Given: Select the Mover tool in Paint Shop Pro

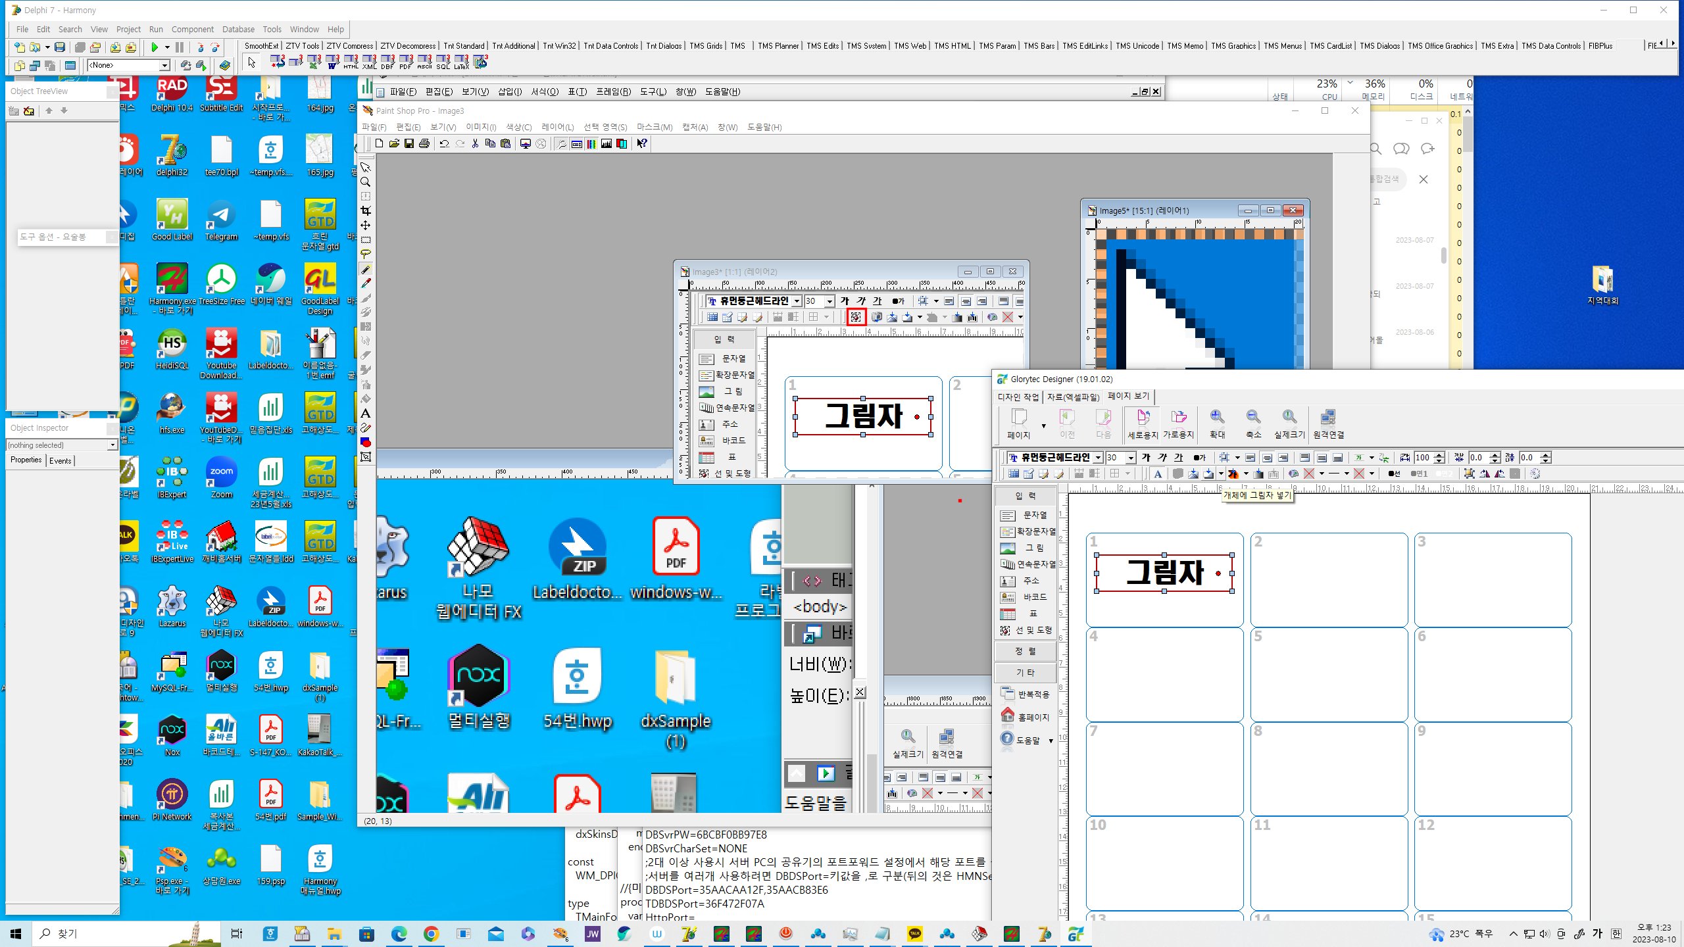Looking at the screenshot, I should click(x=366, y=226).
